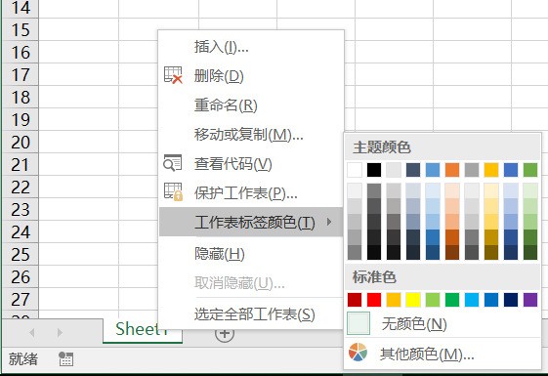The width and height of the screenshot is (548, 376).
Task: Pick white theme color swatch
Action: pyautogui.click(x=355, y=170)
